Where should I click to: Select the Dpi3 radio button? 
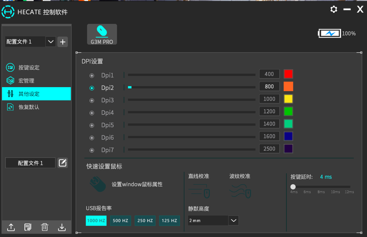[x=92, y=100]
